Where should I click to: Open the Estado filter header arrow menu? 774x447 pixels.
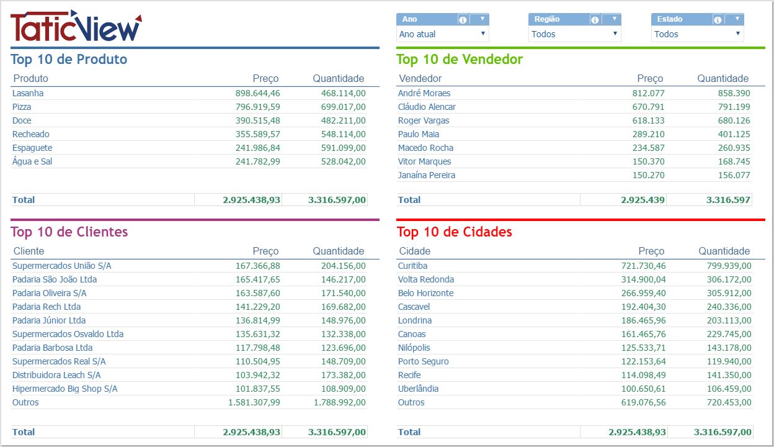point(737,19)
